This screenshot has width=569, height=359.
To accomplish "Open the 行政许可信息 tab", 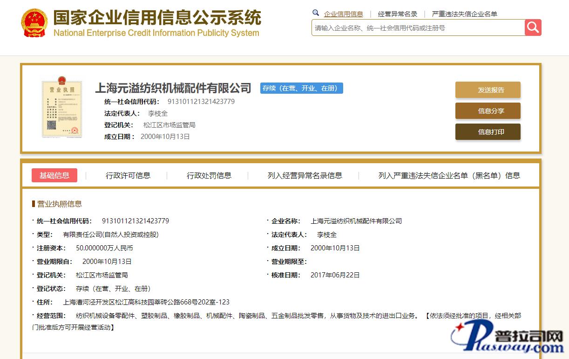I will [x=128, y=175].
